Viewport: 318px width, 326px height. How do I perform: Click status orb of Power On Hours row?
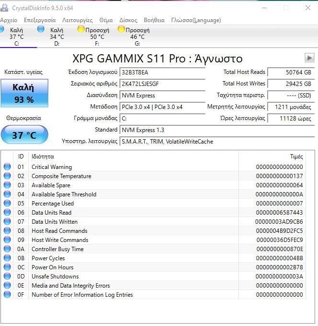tap(7, 267)
